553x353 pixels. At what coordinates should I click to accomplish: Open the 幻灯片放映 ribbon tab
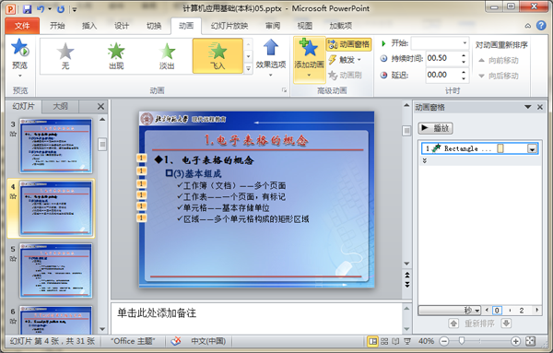229,26
